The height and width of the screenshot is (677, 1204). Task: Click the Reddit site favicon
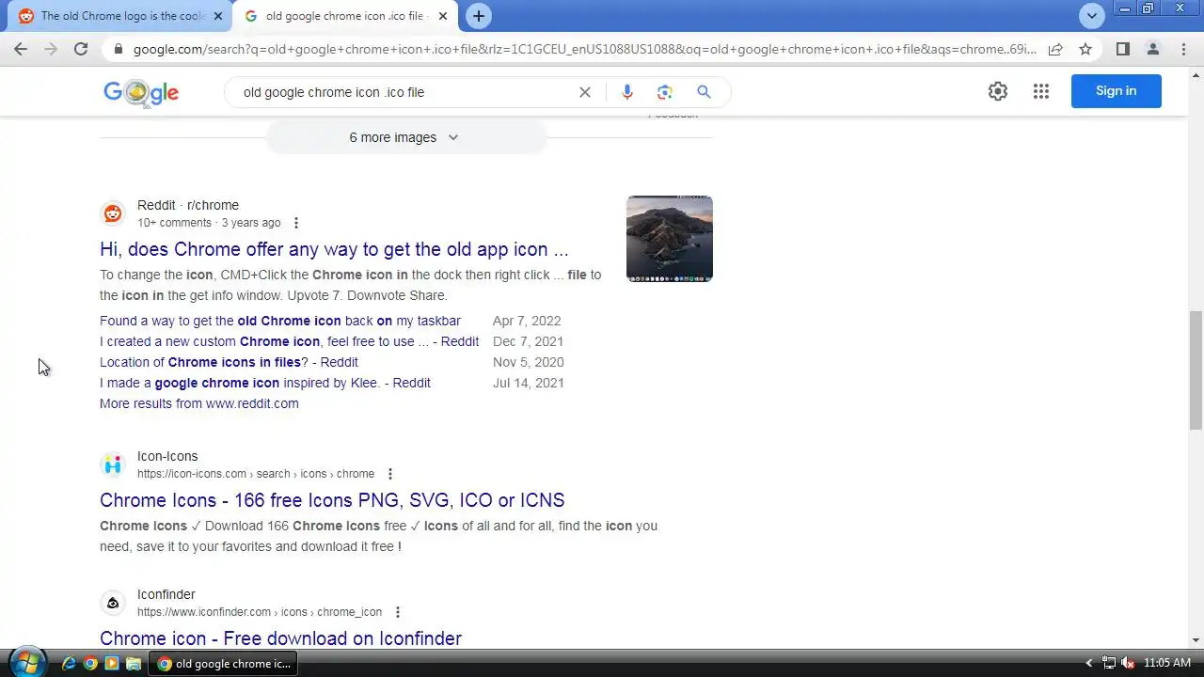113,213
